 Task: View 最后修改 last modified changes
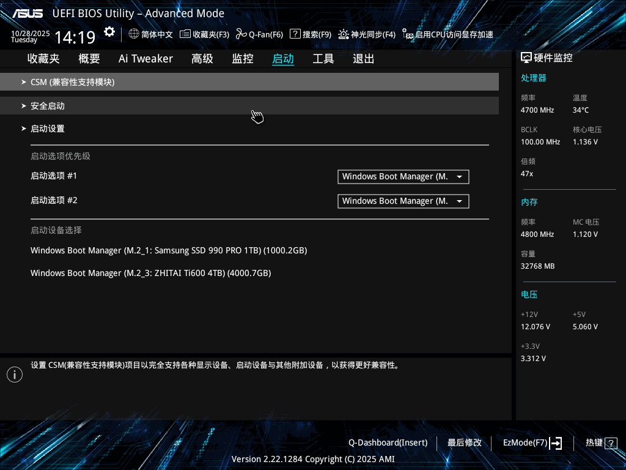point(464,442)
